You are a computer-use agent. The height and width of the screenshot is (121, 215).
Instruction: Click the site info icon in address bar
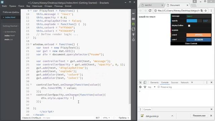click(155, 10)
